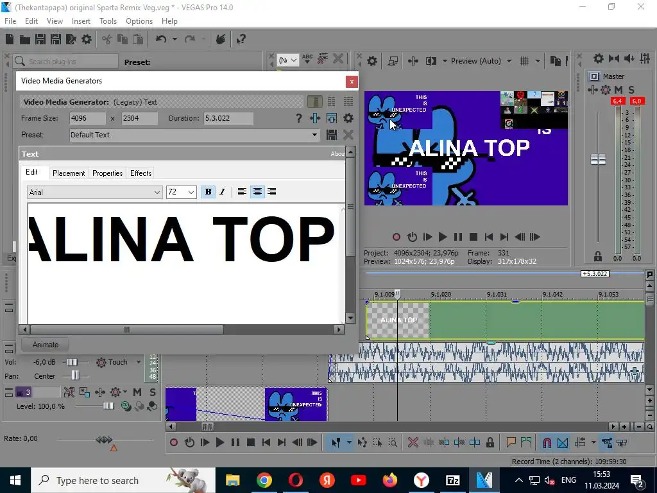Click the track Vol -6,0 dB slider
Screen dimensions: 657x493
[x=72, y=362]
